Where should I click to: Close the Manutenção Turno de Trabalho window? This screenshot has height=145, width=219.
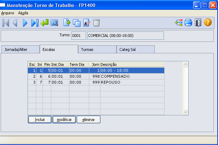tap(213, 5)
